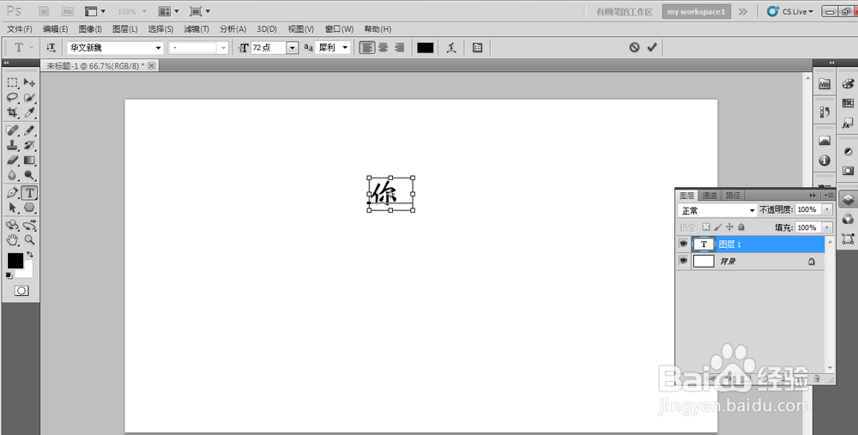Select 有画笔的工作区 workspace

click(x=625, y=11)
